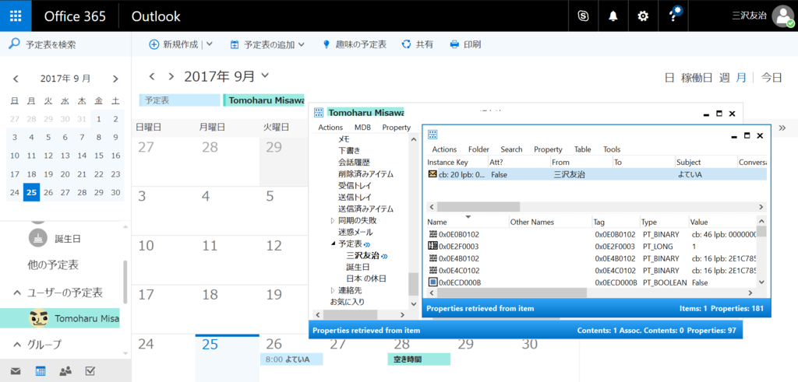
Task: Click sort arrow above Name column
Action: 468,217
